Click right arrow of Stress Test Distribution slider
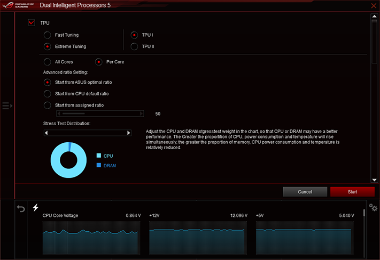 click(x=129, y=133)
